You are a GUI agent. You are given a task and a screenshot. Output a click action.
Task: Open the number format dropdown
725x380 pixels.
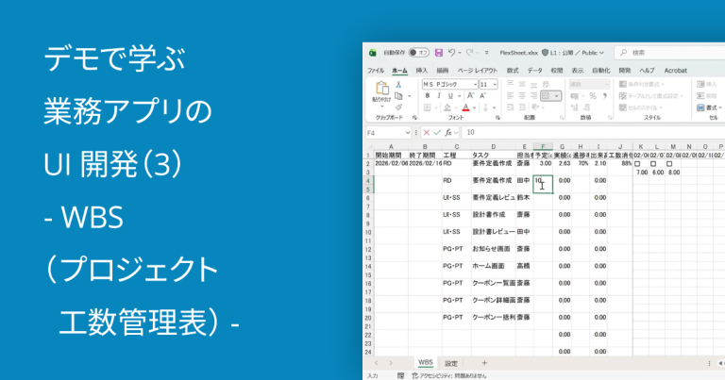click(606, 84)
